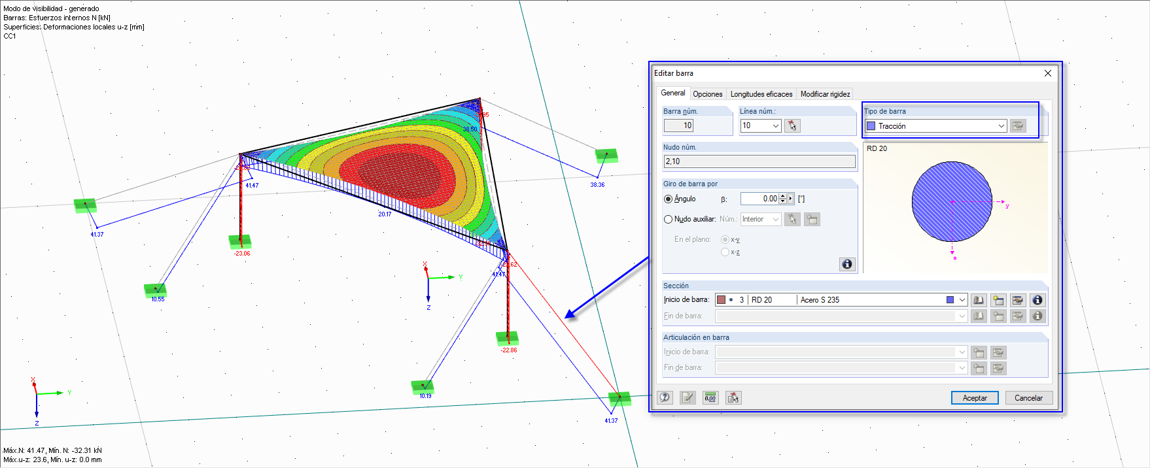Click β angle input field 0.00

(x=759, y=199)
